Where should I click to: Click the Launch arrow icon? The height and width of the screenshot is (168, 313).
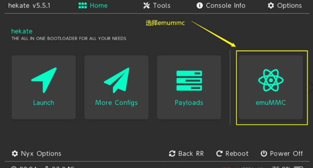pyautogui.click(x=44, y=80)
